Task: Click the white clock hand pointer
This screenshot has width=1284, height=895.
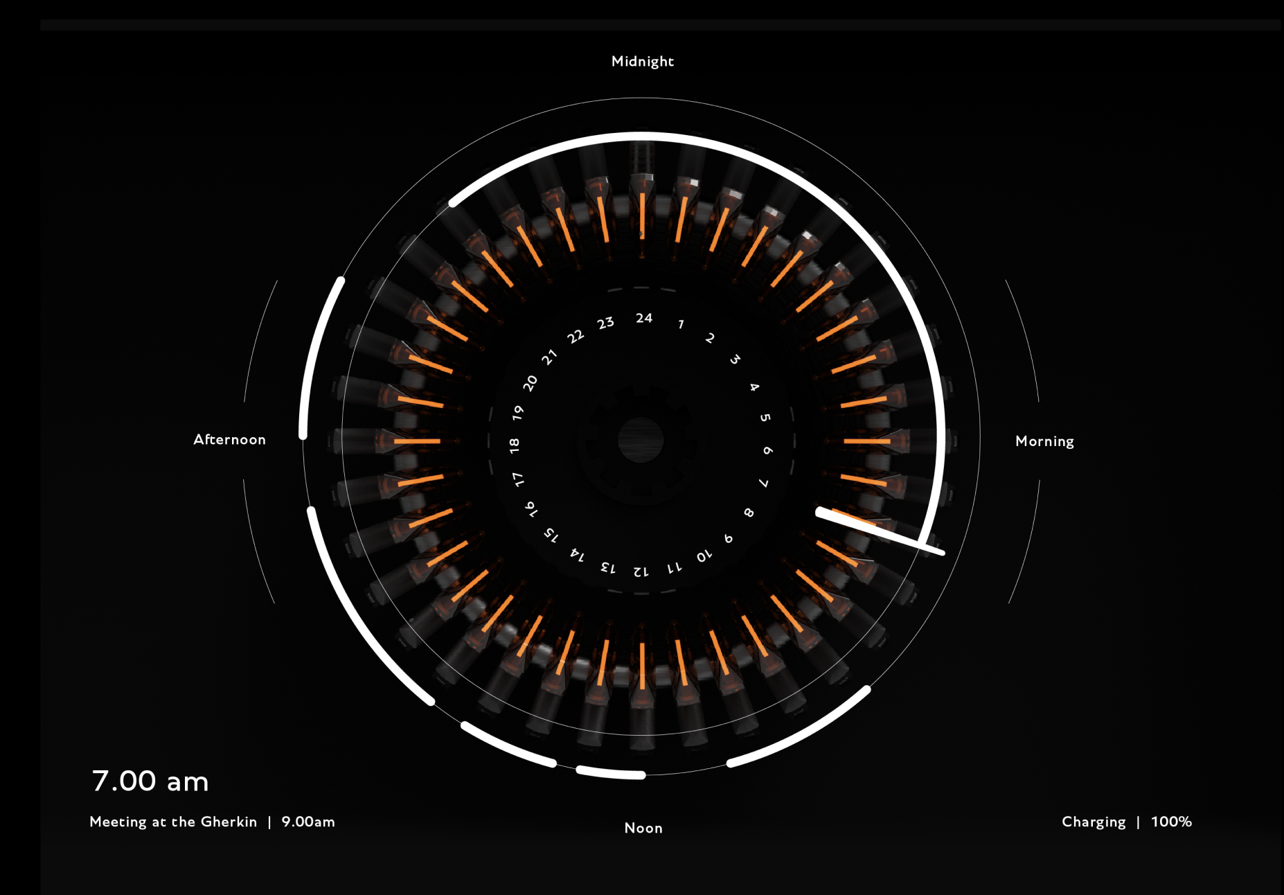Action: pos(880,531)
